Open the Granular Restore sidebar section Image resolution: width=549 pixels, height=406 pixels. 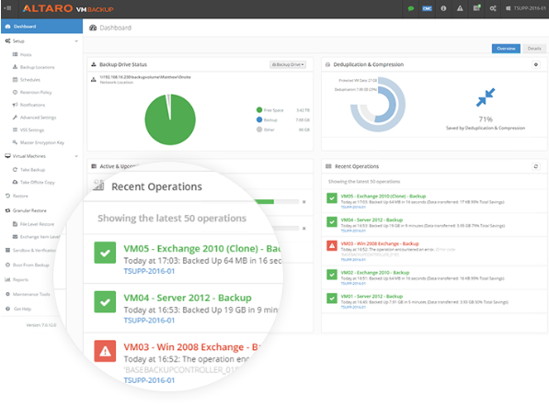29,210
